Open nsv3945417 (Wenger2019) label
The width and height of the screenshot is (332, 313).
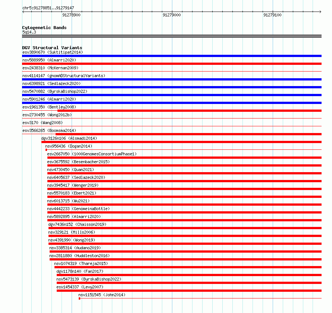73,185
